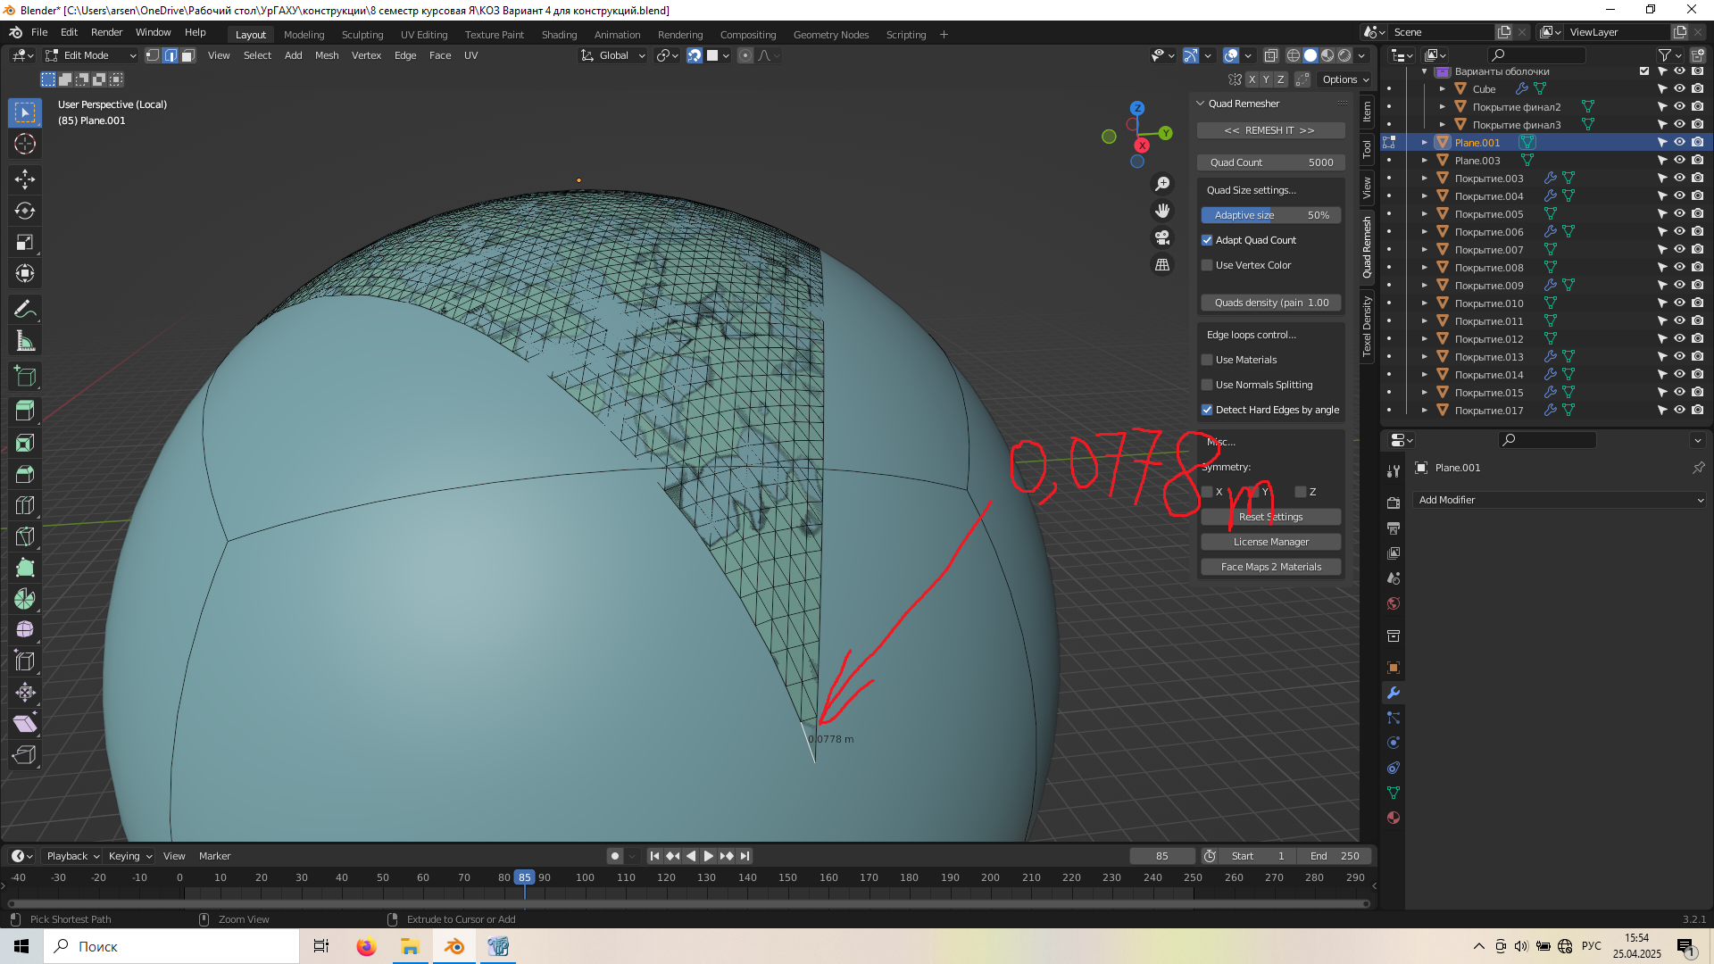
Task: Switch to the UV Editing workspace tab
Action: coord(424,35)
